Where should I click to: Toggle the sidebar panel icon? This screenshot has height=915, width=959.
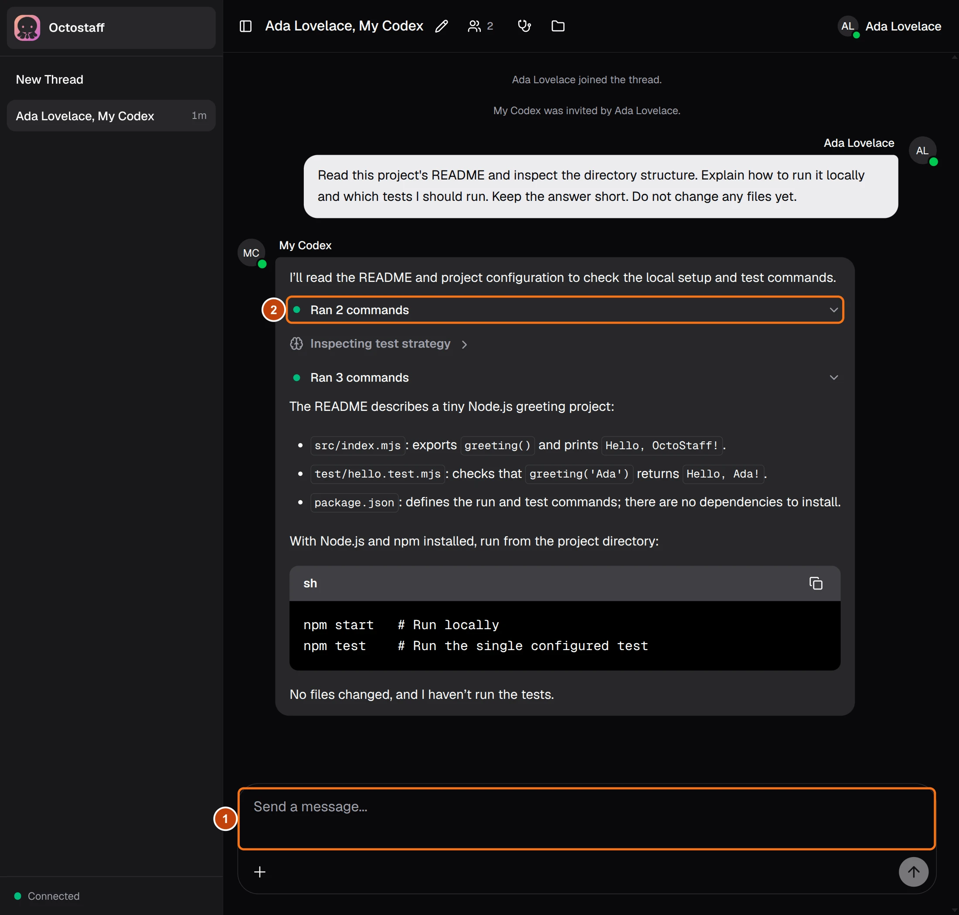click(x=245, y=26)
